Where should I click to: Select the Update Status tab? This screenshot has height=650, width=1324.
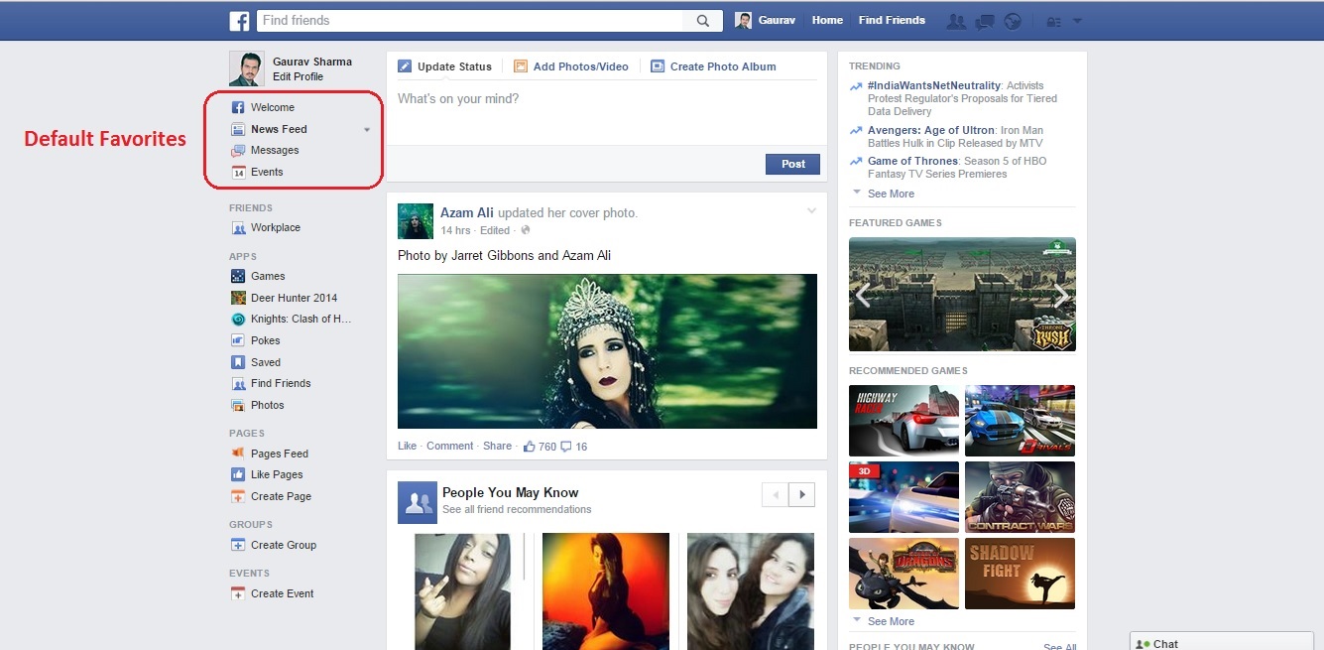click(445, 66)
